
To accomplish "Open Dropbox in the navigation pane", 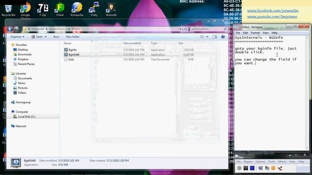I will point(21,59).
